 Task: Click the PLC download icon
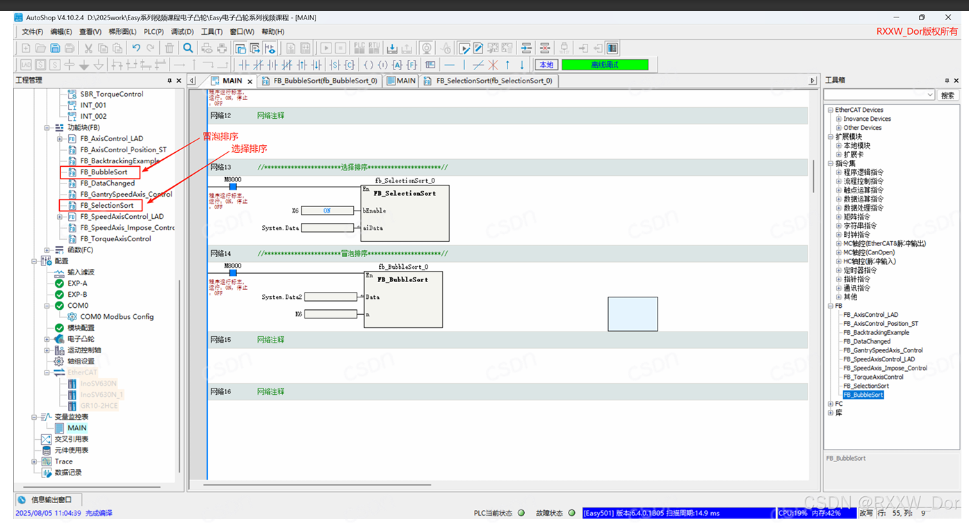click(x=392, y=48)
